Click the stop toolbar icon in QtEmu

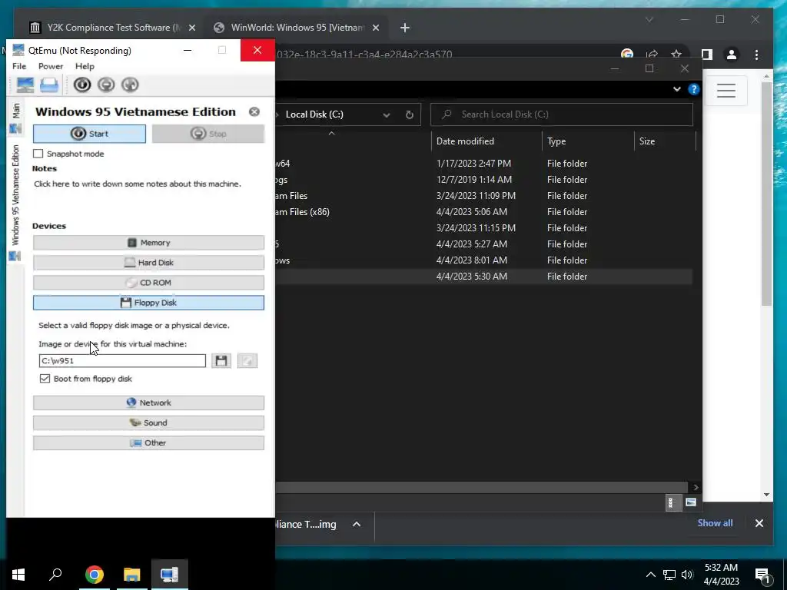click(x=106, y=85)
